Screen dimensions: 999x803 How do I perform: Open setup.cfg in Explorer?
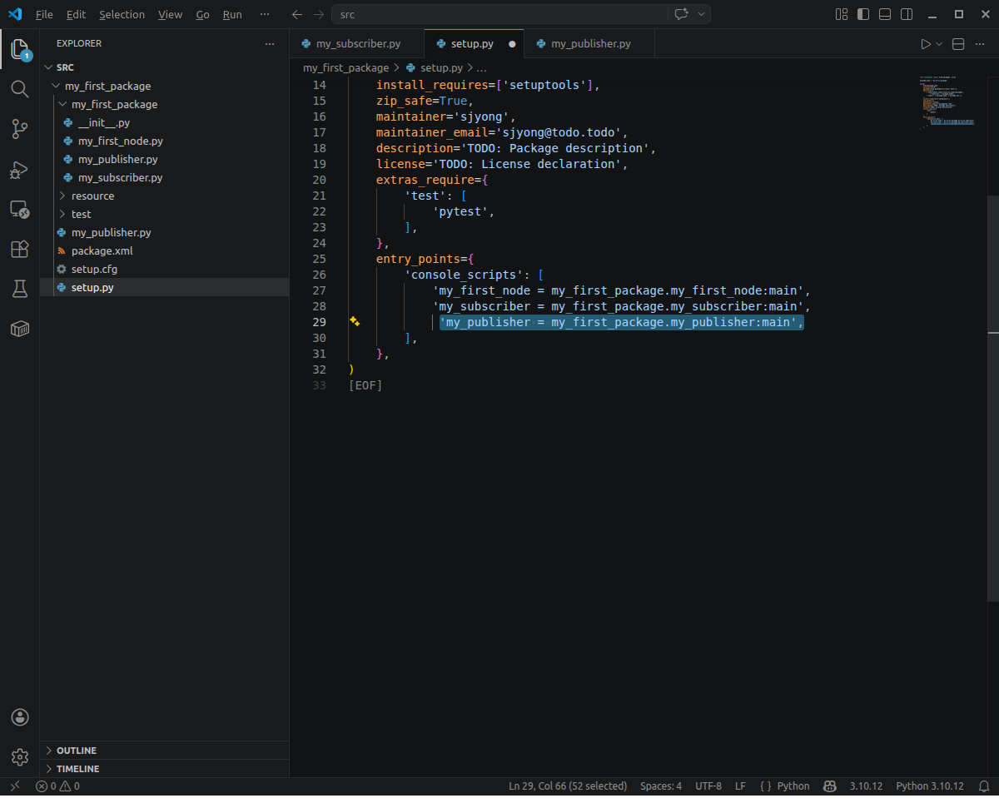pos(94,269)
